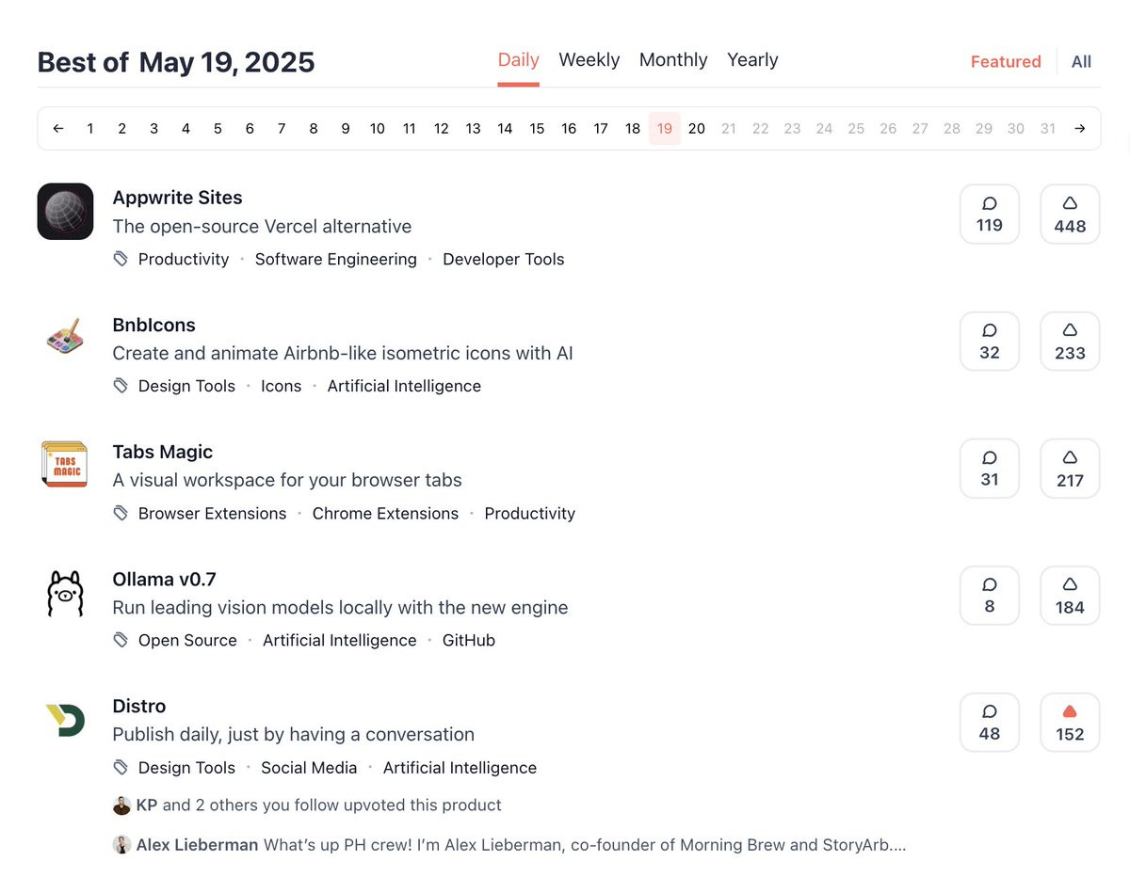The width and height of the screenshot is (1130, 893).
Task: Select day 20 in the date pager
Action: [x=697, y=129]
